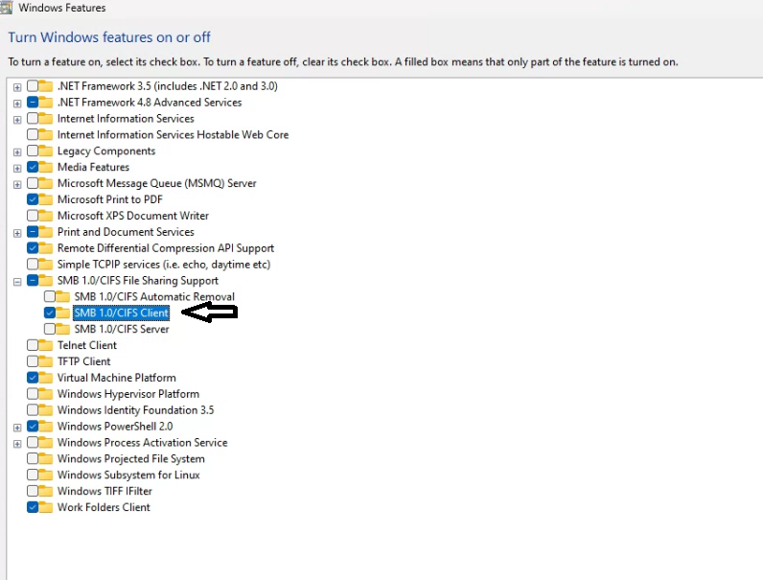The image size is (763, 580).
Task: Enable TFTP Client checkbox
Action: coord(33,361)
